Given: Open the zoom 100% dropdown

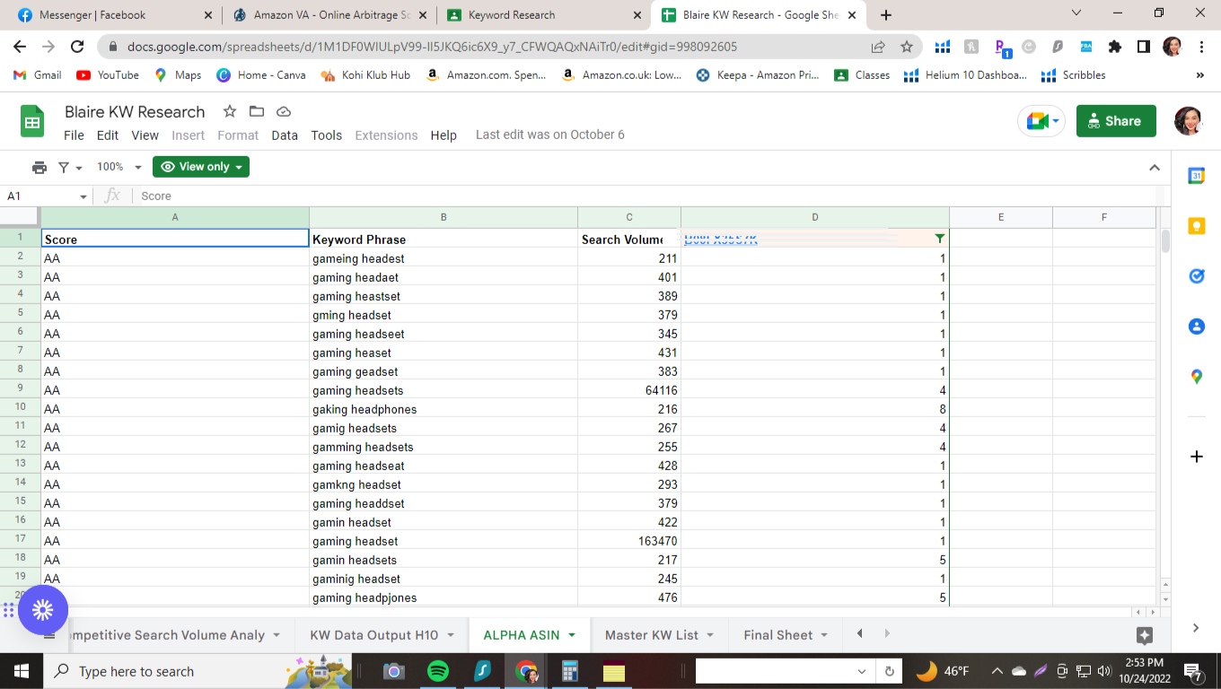Looking at the screenshot, I should point(119,167).
